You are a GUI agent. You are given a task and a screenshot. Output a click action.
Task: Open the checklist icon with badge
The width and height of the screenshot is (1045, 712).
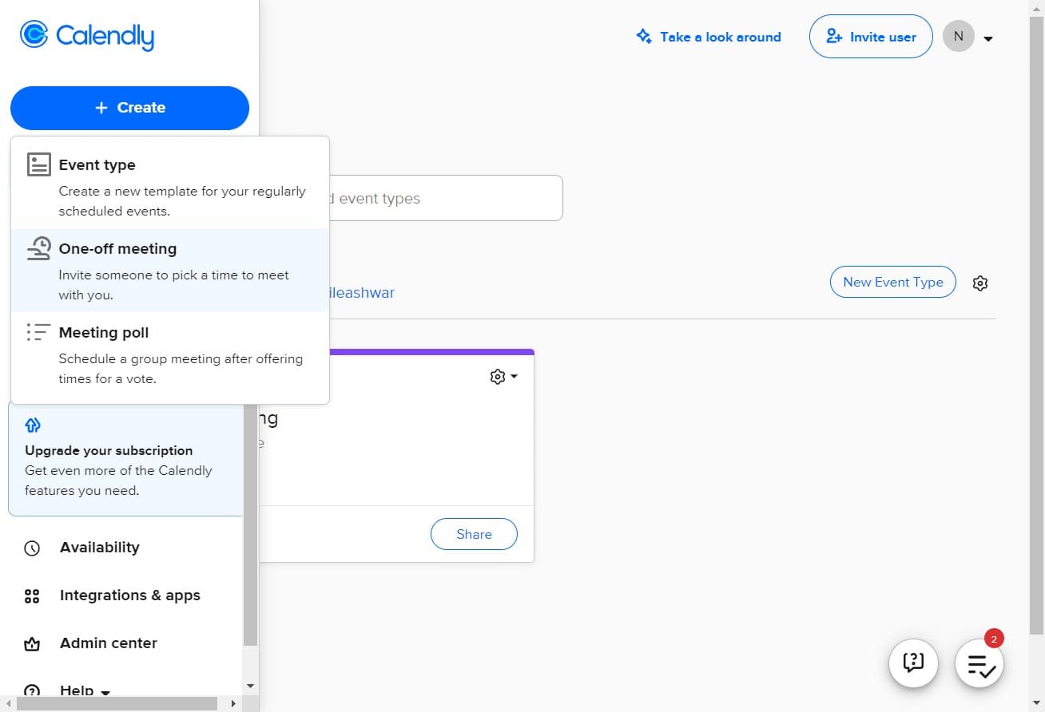[x=979, y=664]
